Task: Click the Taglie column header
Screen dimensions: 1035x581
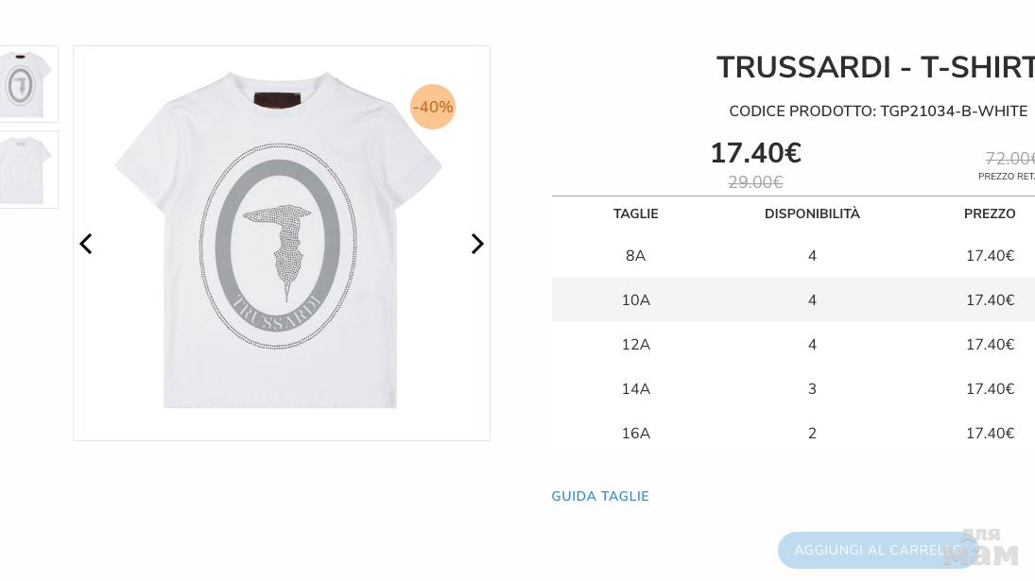Action: pyautogui.click(x=635, y=214)
